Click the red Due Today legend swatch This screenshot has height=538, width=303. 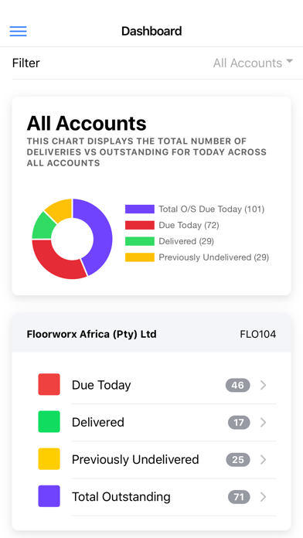coord(140,225)
